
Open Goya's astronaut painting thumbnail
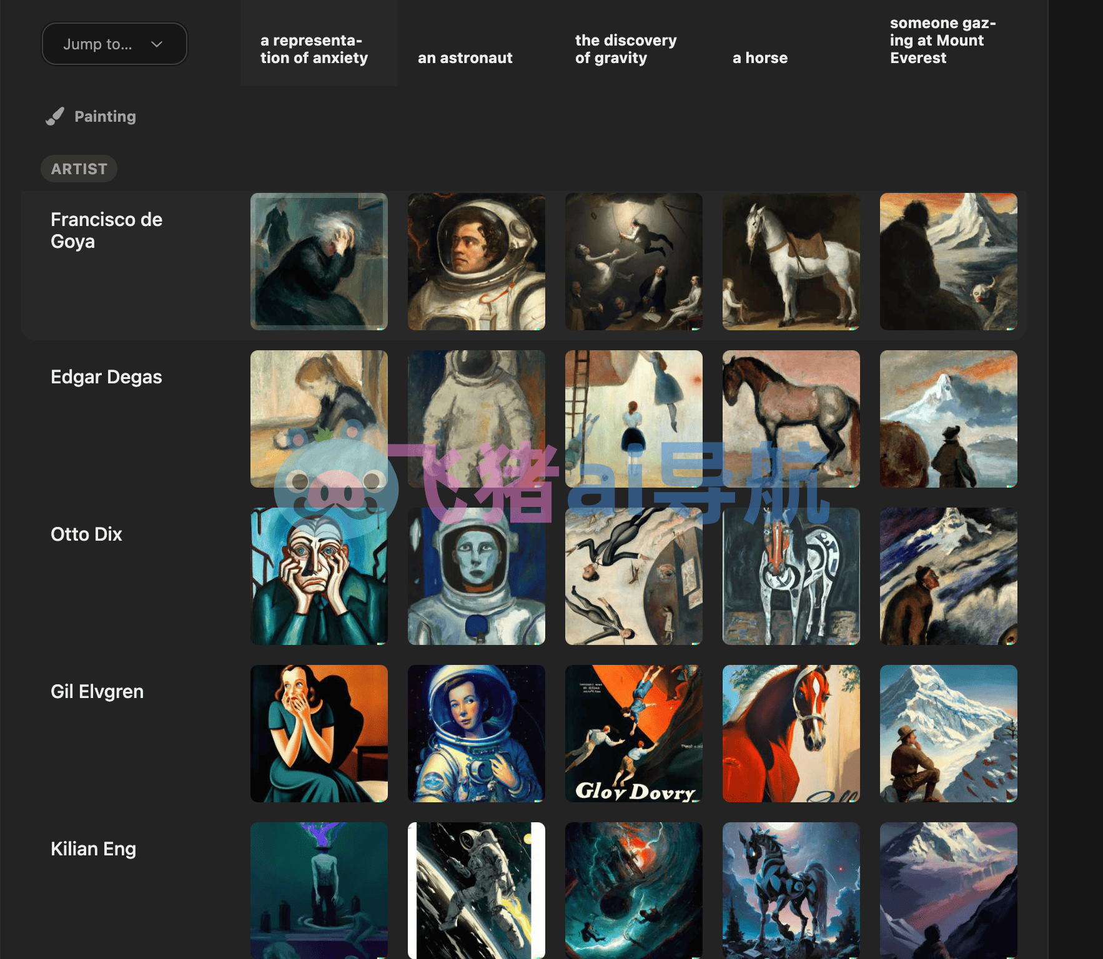point(477,262)
